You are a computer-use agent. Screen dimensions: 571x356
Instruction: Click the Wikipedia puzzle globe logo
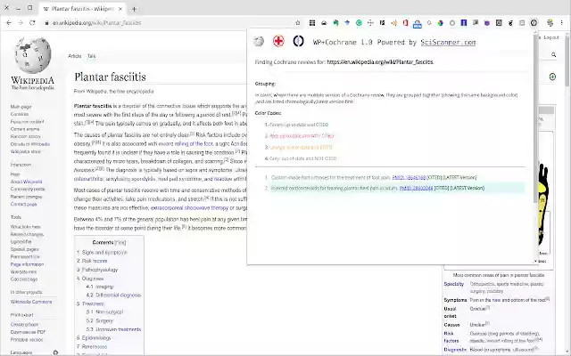tap(33, 55)
